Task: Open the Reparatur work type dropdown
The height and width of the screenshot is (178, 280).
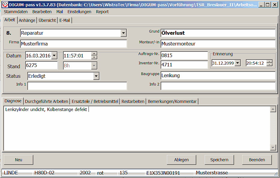Action: (123, 33)
